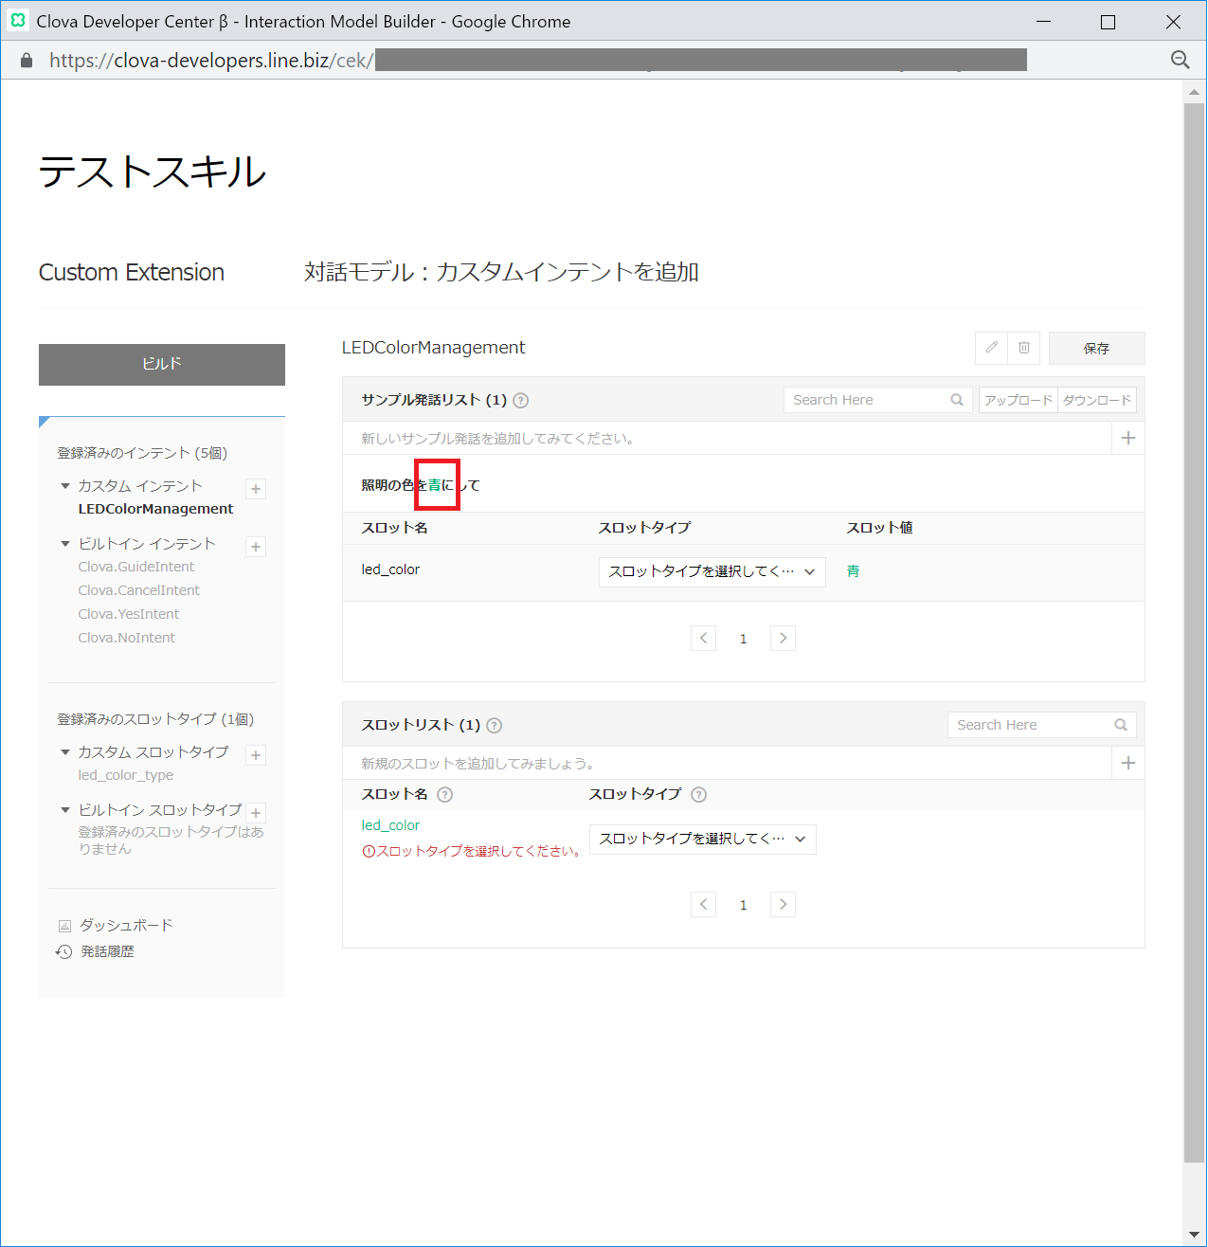The image size is (1208, 1247).
Task: Click plus icon beside ビルトイン インテント
Action: (256, 547)
